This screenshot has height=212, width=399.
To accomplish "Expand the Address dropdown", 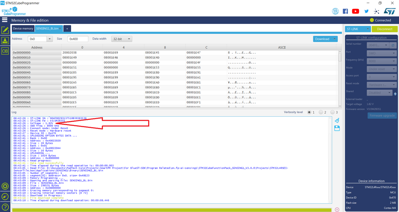I will (50, 39).
